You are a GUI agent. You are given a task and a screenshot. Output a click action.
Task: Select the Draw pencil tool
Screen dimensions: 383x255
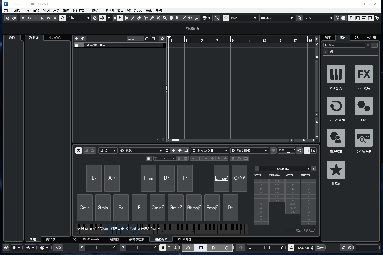coord(133,18)
